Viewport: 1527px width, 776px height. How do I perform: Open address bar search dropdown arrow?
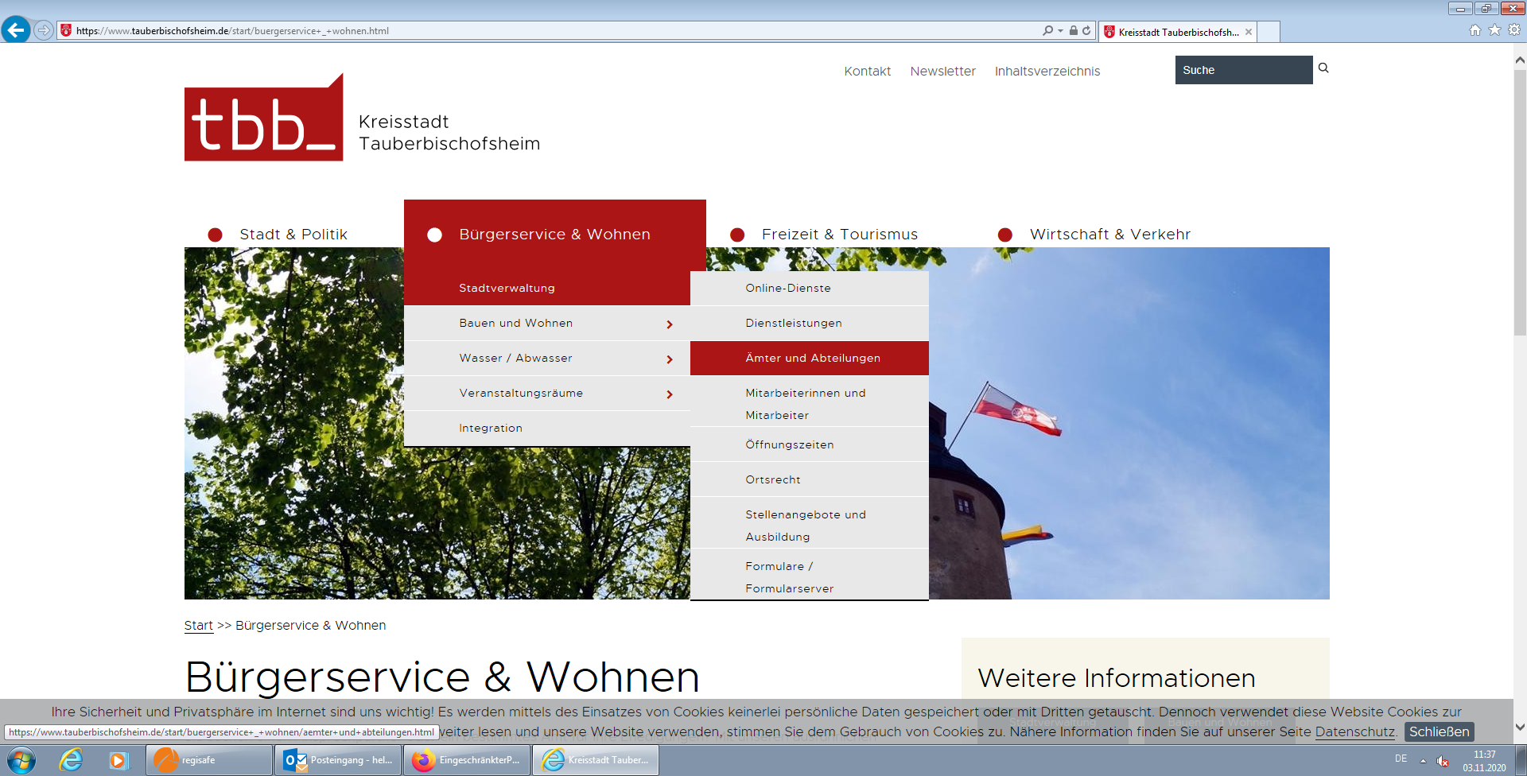pos(1060,30)
